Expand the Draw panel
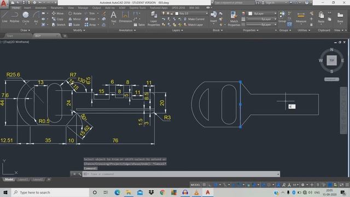The width and height of the screenshot is (350, 197). [25, 30]
